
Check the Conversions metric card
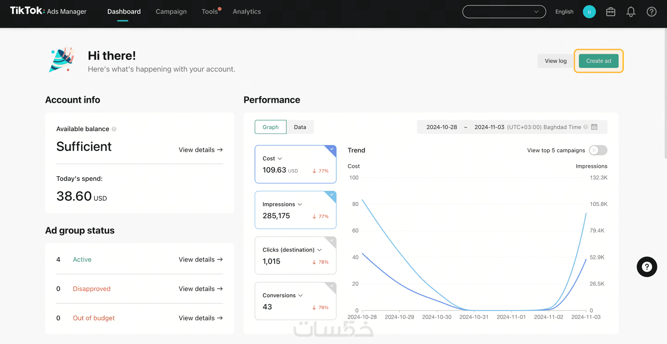331,286
